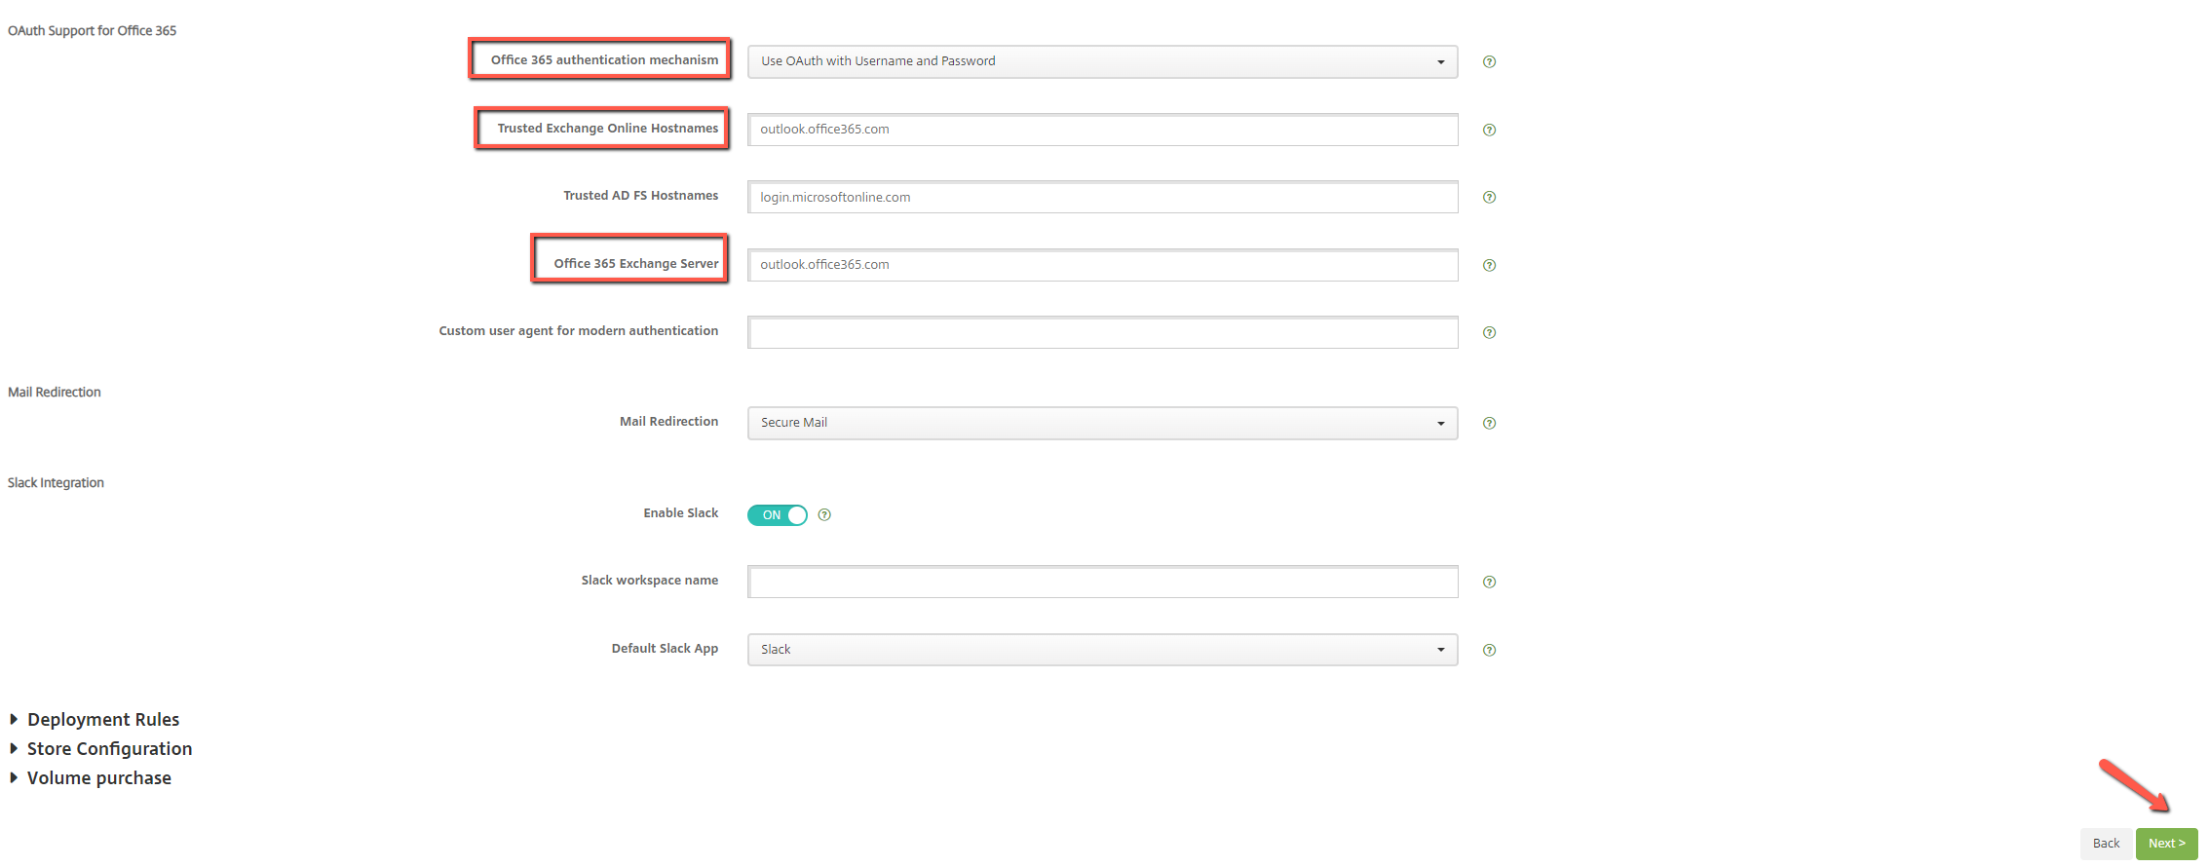Click the green Next button
The image size is (2209, 867).
coord(2166,844)
